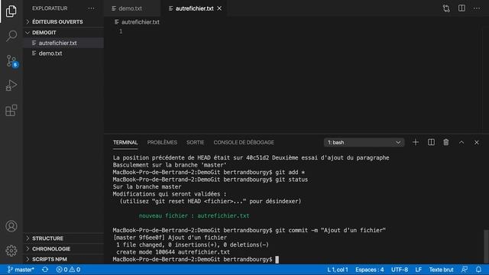Change end of line via LF
489x275 pixels.
419,270
